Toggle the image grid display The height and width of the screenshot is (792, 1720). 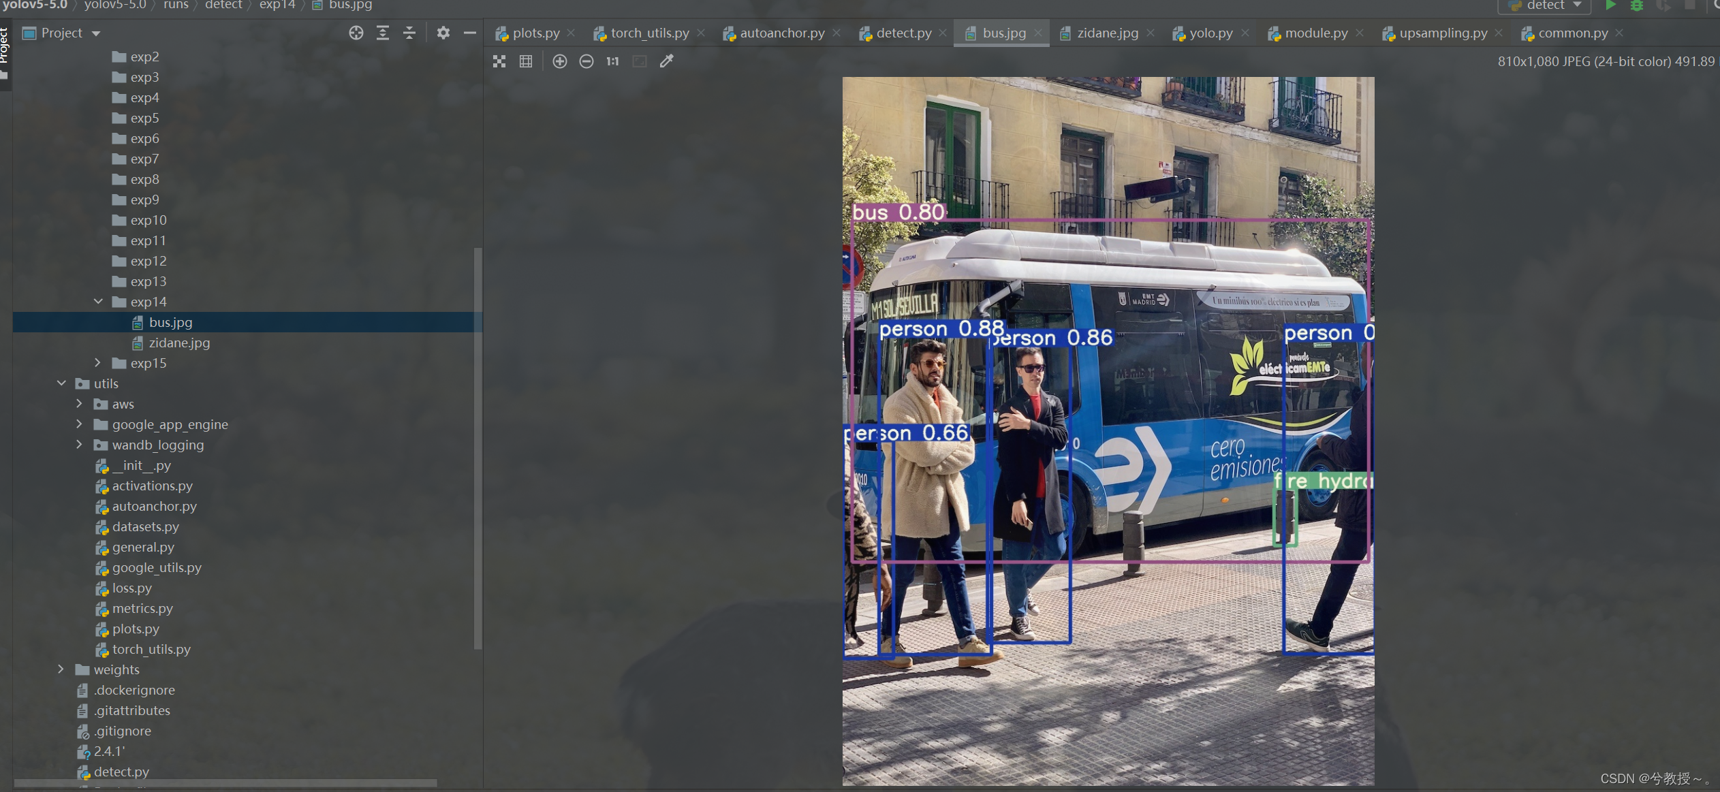tap(526, 61)
